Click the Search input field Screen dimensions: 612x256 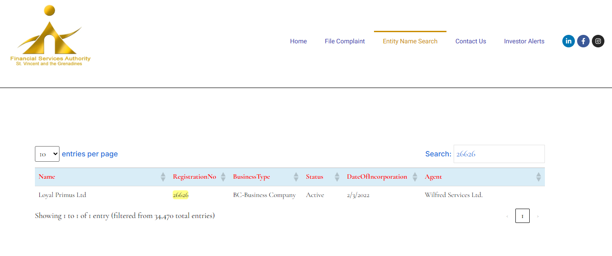pyautogui.click(x=499, y=154)
